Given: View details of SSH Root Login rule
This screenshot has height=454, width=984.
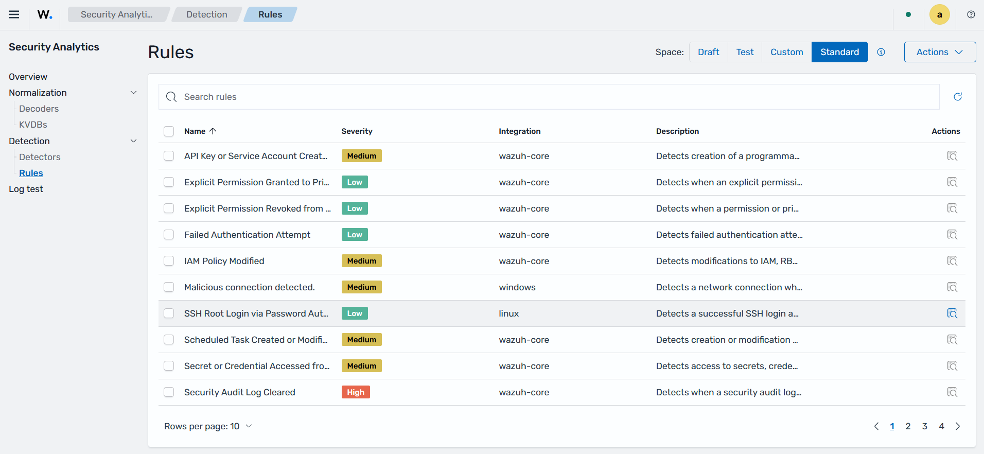Looking at the screenshot, I should coord(952,313).
